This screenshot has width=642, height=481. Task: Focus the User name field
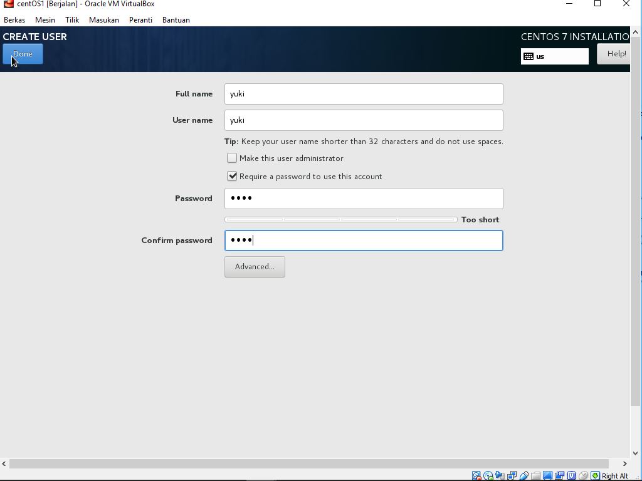(364, 120)
